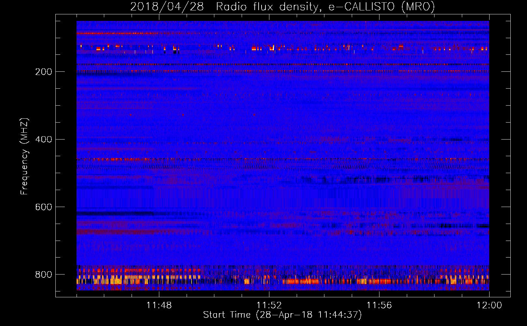Click the 600 frequency tick label
Screen dimensions: 527x326
pos(44,207)
